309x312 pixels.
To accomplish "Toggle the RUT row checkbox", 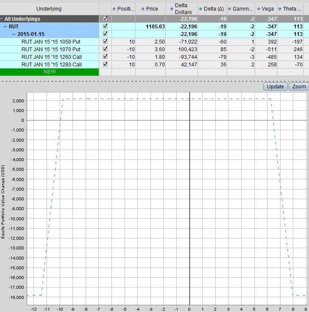I will click(x=105, y=26).
